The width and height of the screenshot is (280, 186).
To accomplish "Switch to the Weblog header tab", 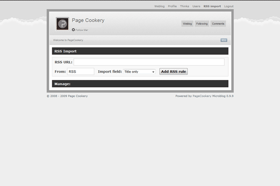I will [187, 24].
